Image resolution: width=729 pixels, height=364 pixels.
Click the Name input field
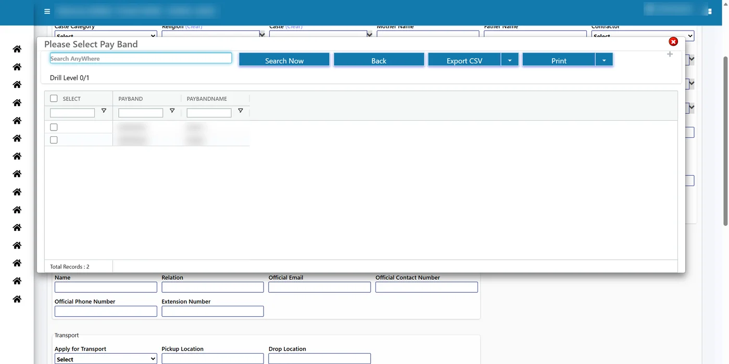[x=106, y=287]
